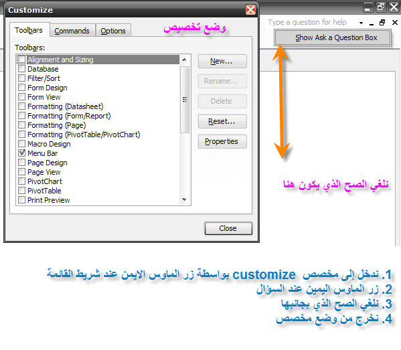The width and height of the screenshot is (401, 350).
Task: Click the New... button
Action: (x=222, y=61)
